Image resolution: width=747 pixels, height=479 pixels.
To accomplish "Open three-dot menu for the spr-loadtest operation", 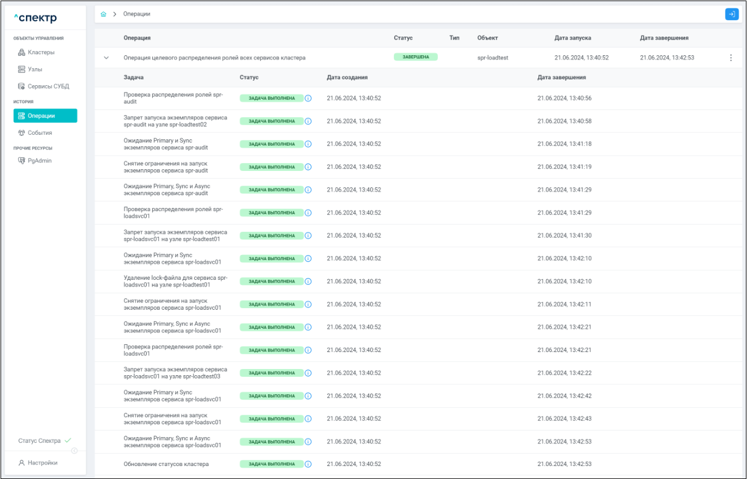I will 731,58.
